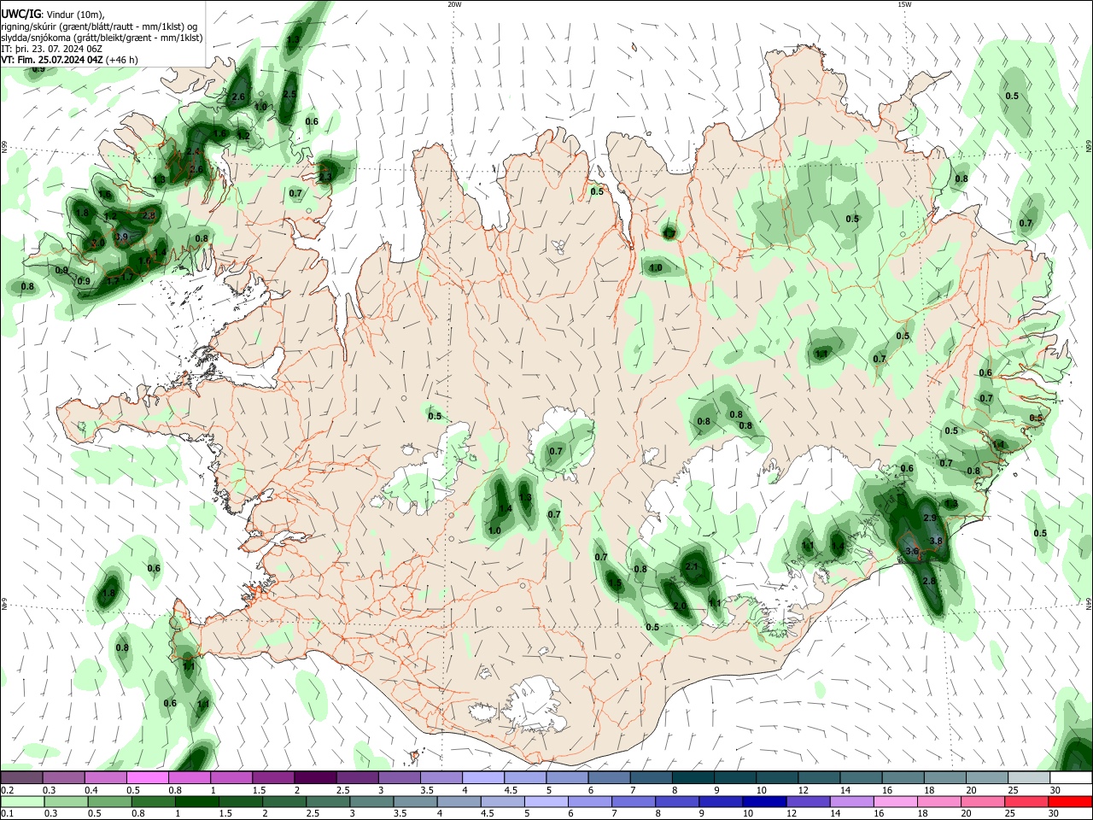The image size is (1093, 820).
Task: Click the 'VT: Fim. 25.07.2024 04Z' line
Action: click(x=53, y=60)
